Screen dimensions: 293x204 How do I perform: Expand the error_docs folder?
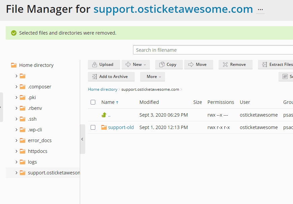[17, 140]
